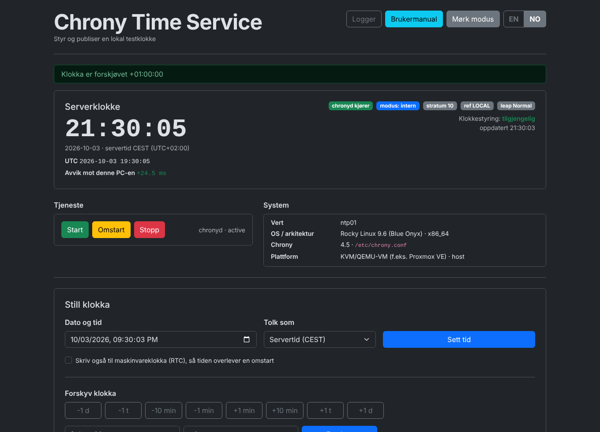Open the calendar picker icon in date field
This screenshot has height=432, width=600.
(247, 339)
